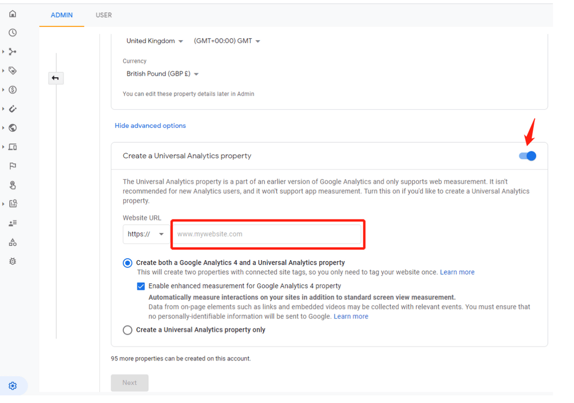
Task: Expand the globe sidebar item arrow
Action: (x=3, y=128)
